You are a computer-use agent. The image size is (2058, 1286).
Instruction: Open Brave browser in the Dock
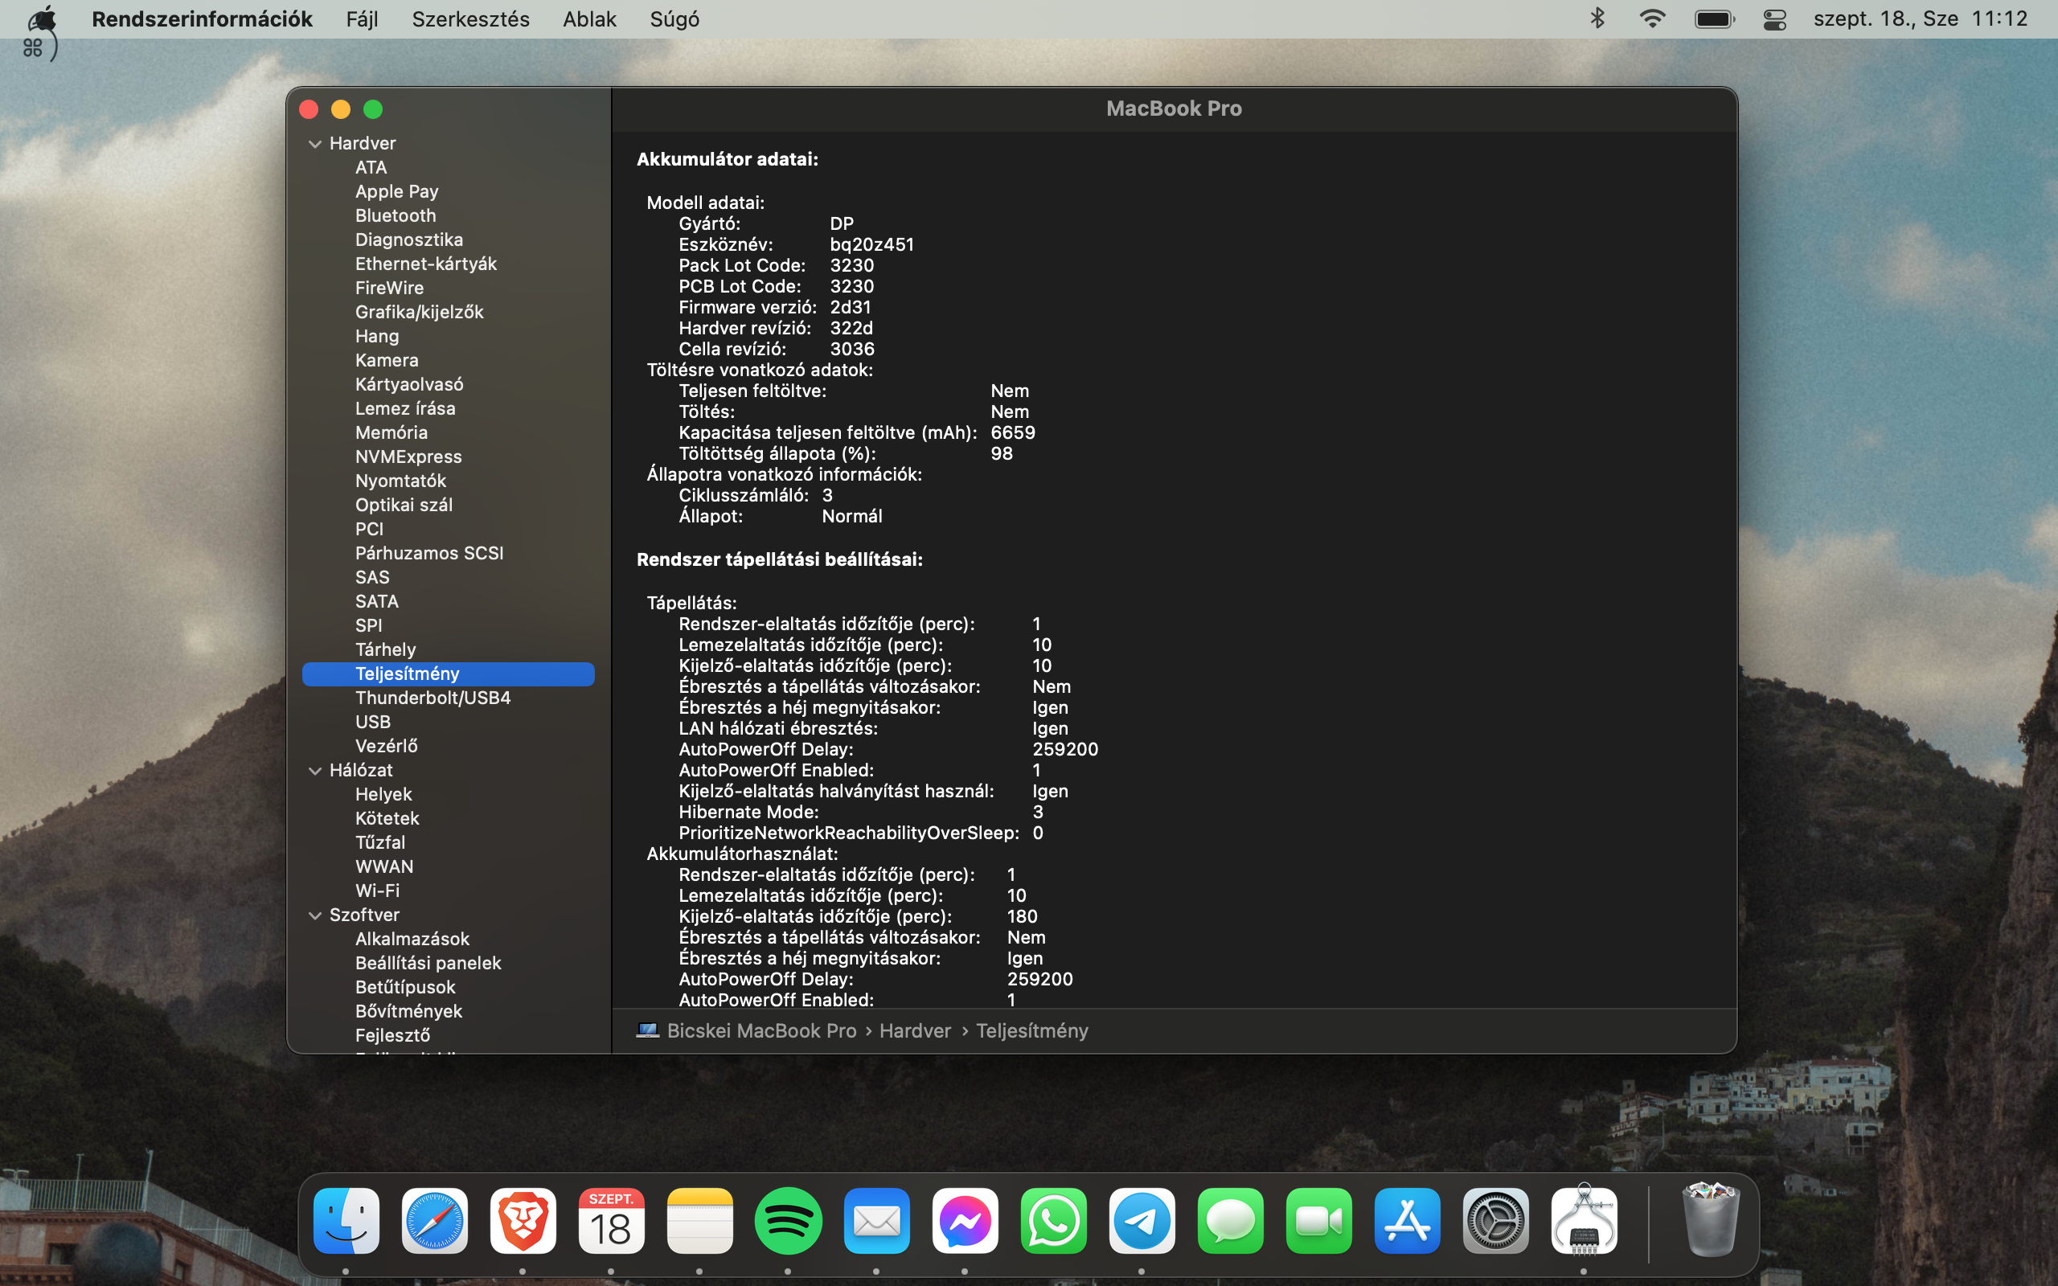pos(523,1222)
